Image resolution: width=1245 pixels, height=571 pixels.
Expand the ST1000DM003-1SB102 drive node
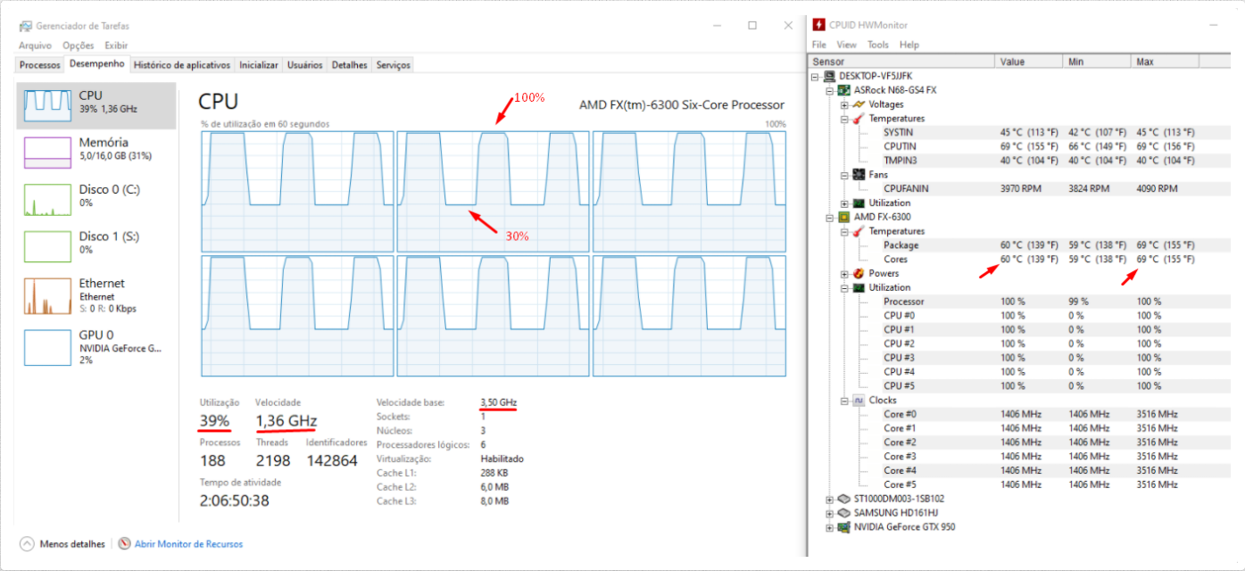pyautogui.click(x=831, y=499)
